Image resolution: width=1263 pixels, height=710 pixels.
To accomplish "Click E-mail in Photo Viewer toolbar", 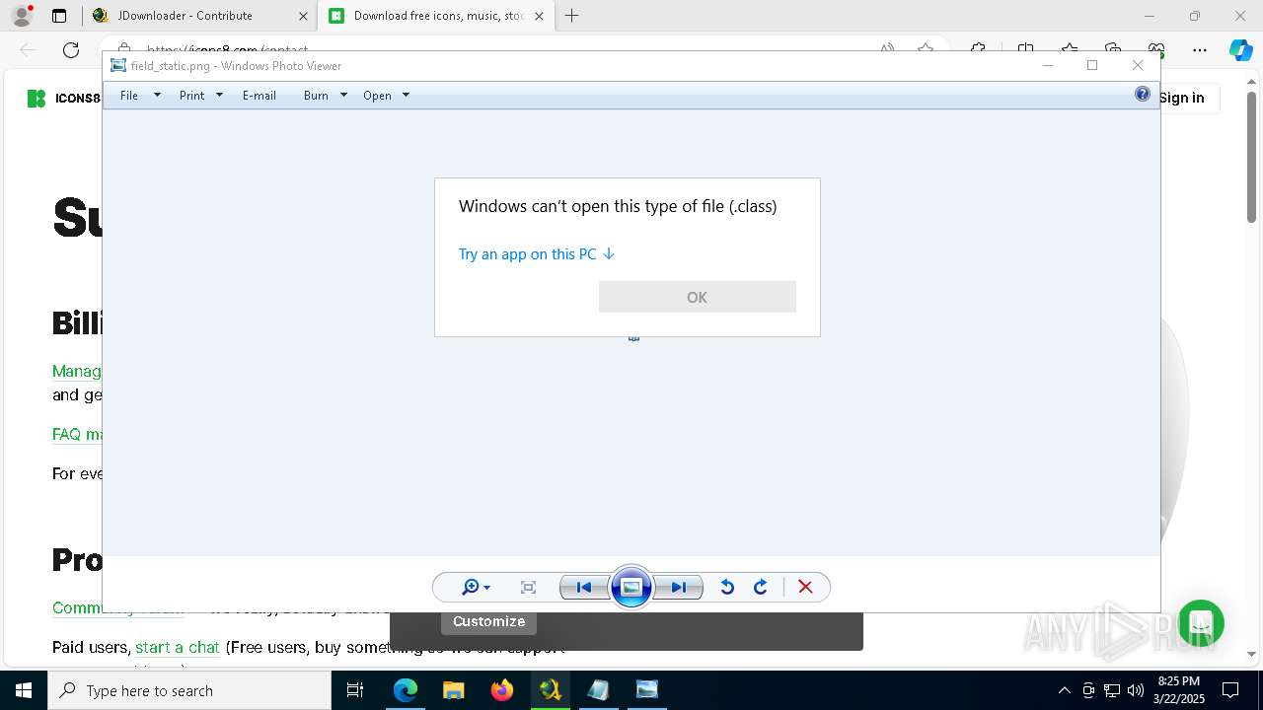I will pyautogui.click(x=260, y=96).
